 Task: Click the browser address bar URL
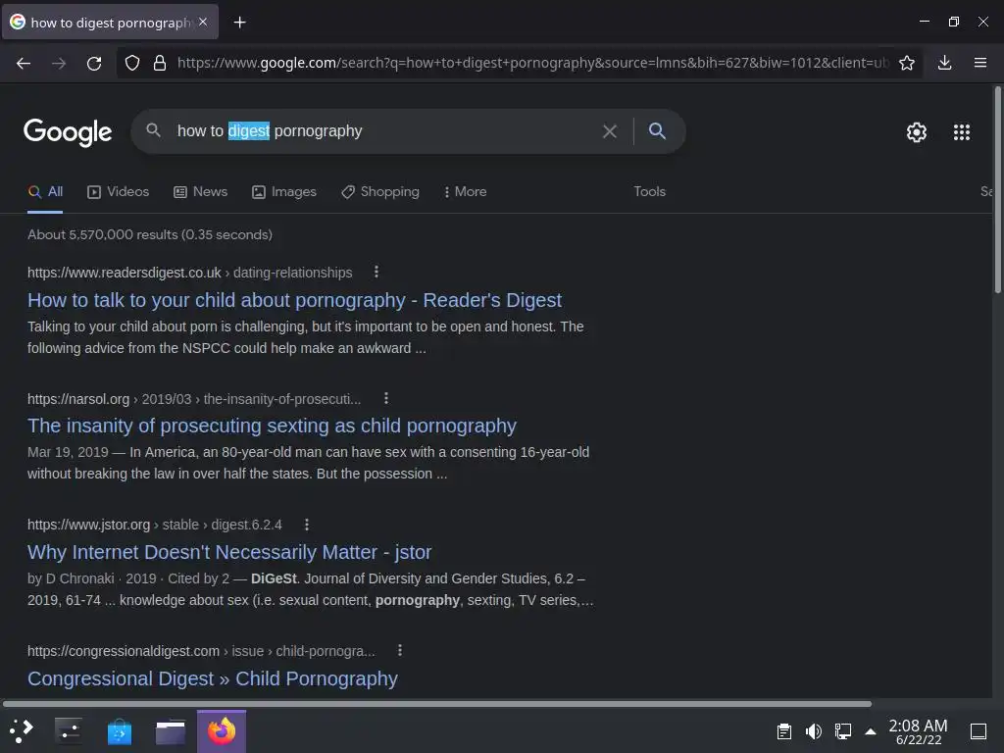coord(532,63)
